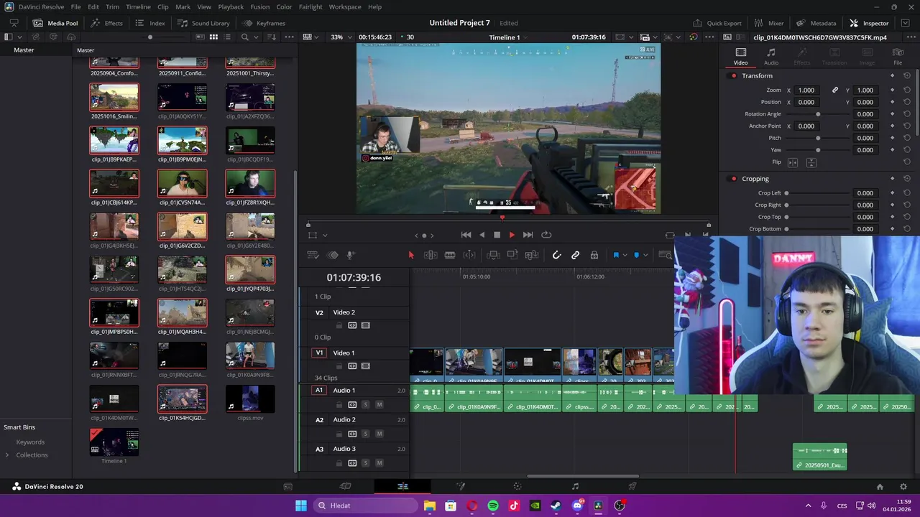The height and width of the screenshot is (517, 920).
Task: Click play button in viewer
Action: [x=512, y=235]
